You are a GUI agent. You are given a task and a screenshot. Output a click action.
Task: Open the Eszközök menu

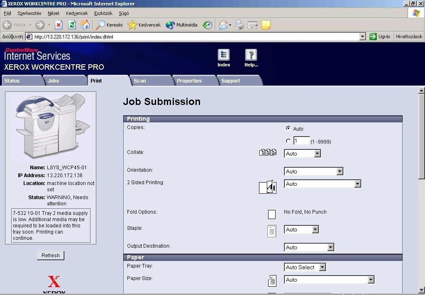point(103,13)
